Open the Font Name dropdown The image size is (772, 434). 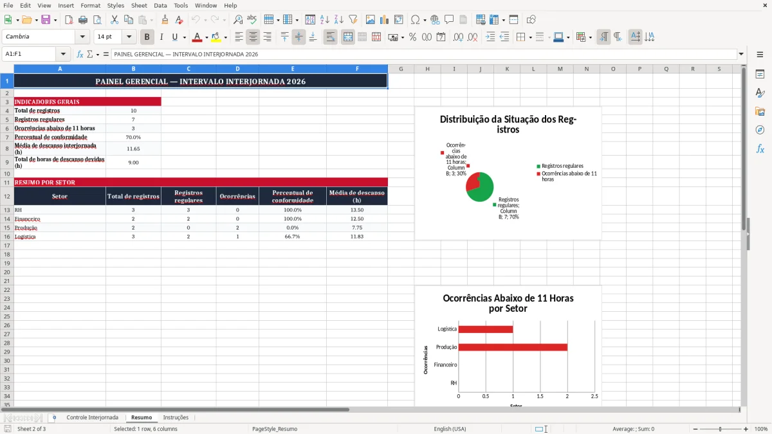point(82,37)
